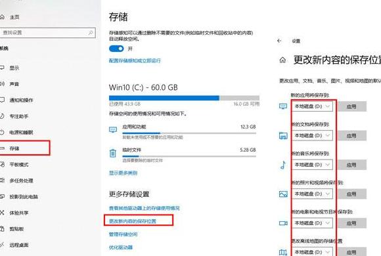Open dropdown under 新的照片和视频将保存到
Image resolution: width=381 pixels, height=256 pixels.
click(312, 194)
